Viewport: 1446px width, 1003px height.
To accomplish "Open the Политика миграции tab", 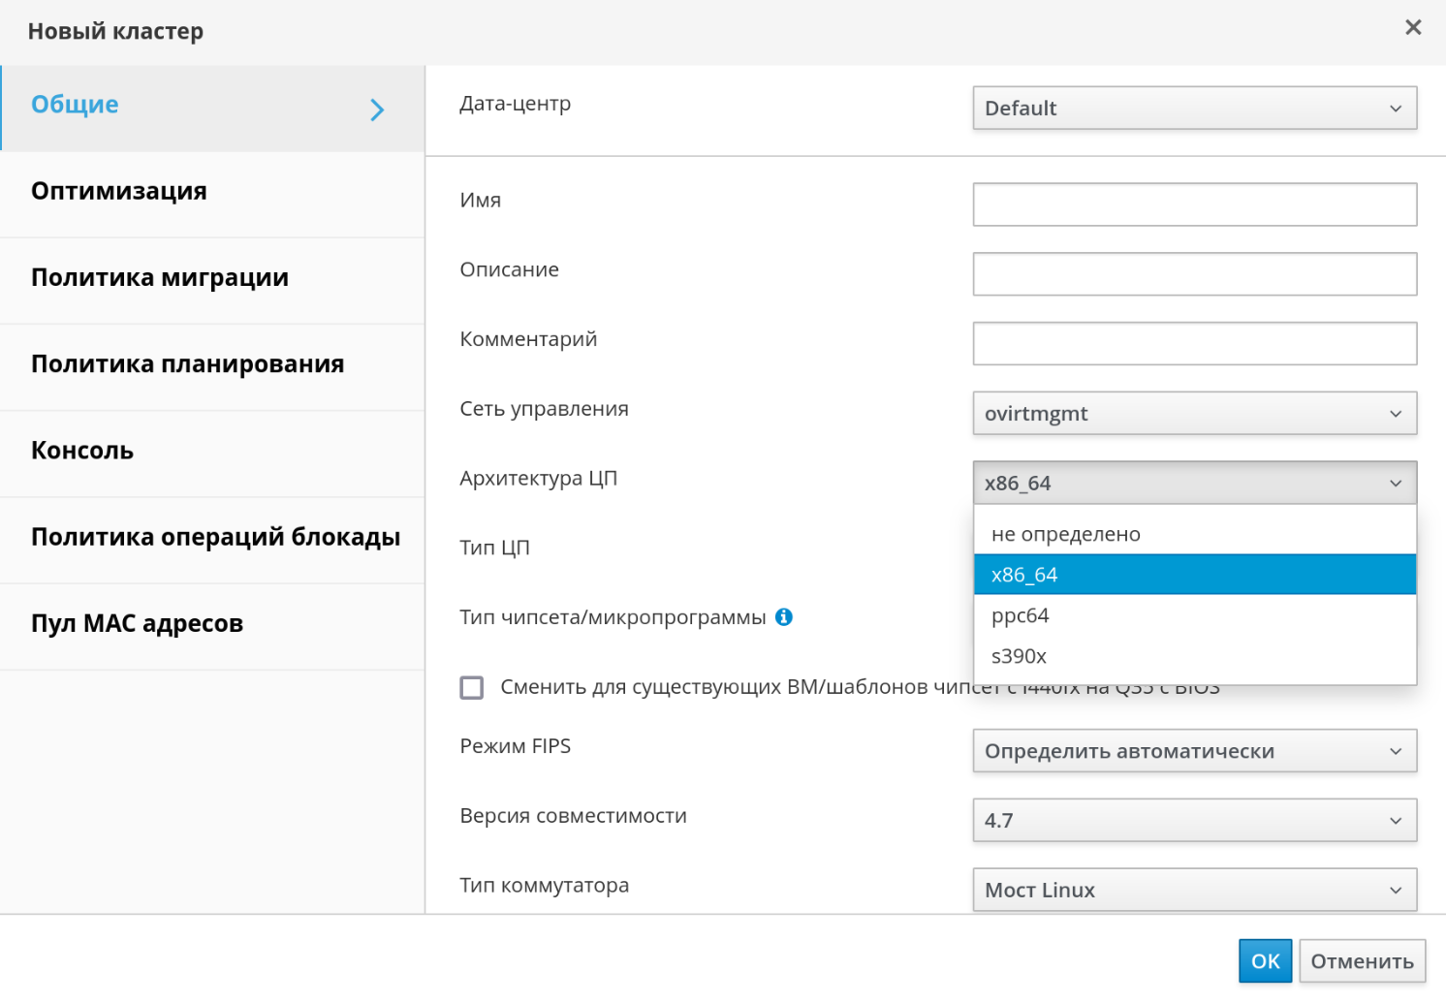I will click(x=160, y=278).
